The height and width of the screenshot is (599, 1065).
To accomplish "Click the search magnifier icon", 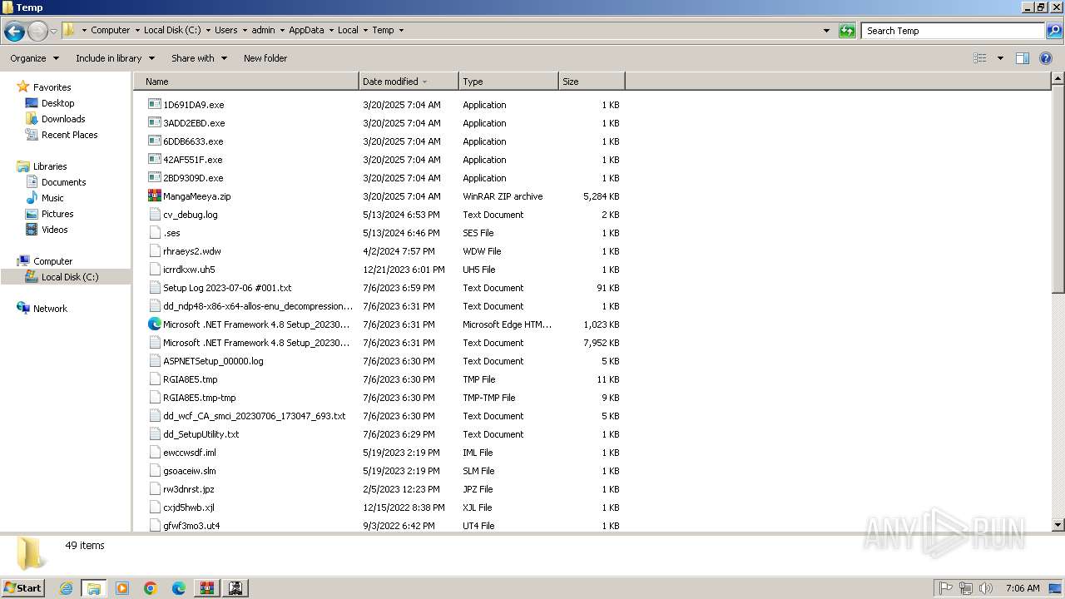I will coord(1053,31).
